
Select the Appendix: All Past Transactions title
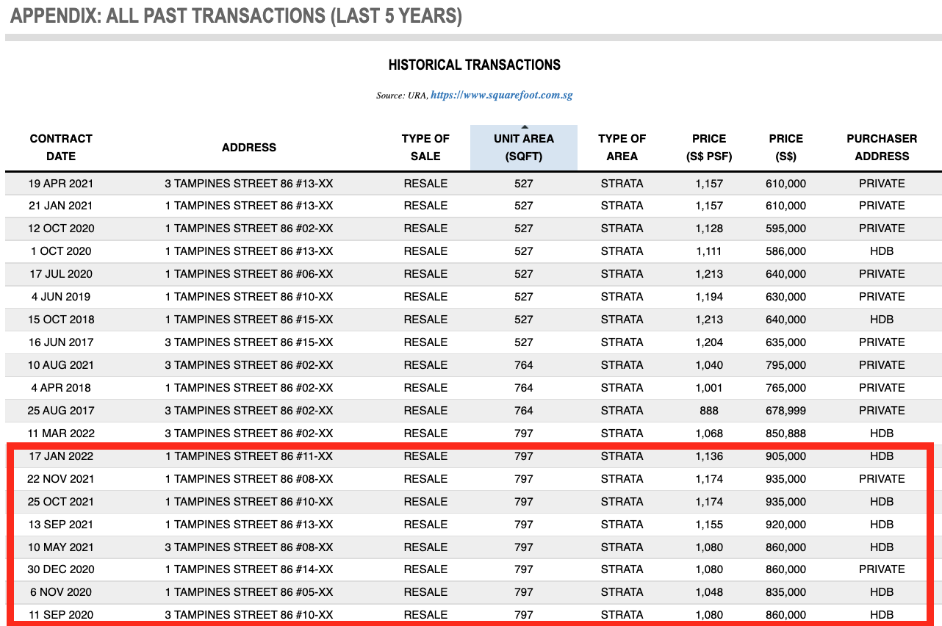click(x=236, y=16)
